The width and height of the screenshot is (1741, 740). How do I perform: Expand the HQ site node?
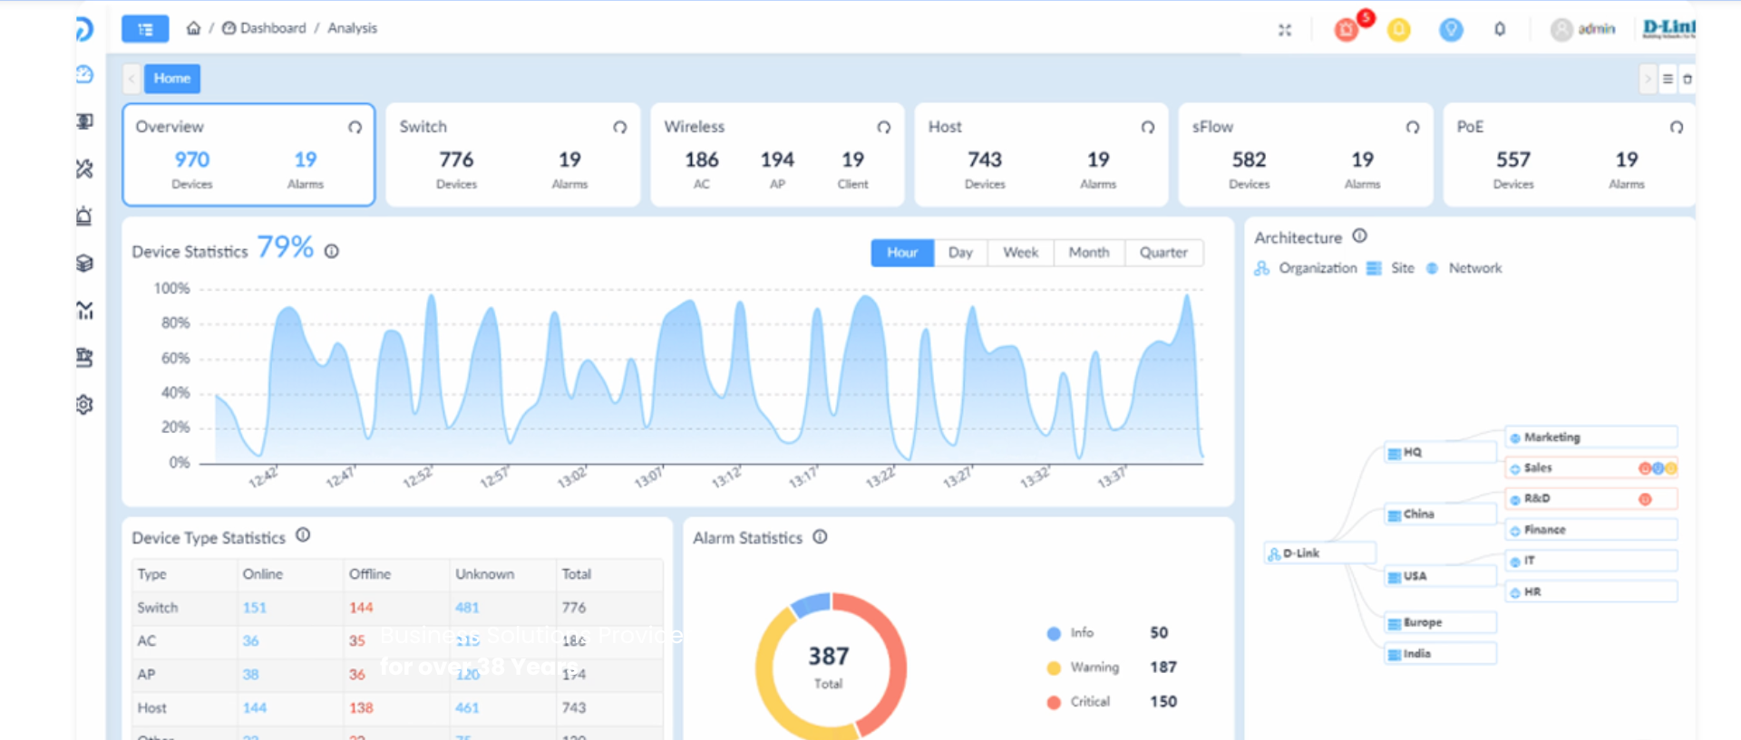coord(1413,453)
